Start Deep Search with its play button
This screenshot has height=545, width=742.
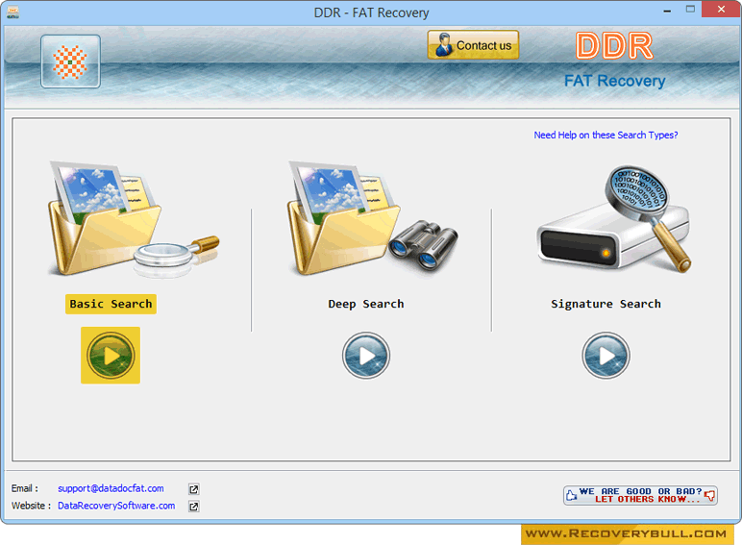[366, 356]
